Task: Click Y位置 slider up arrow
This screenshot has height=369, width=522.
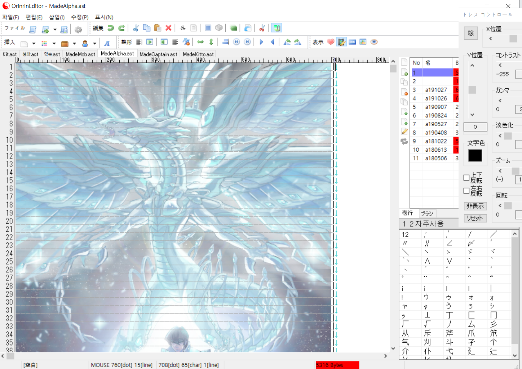Action: click(x=472, y=66)
